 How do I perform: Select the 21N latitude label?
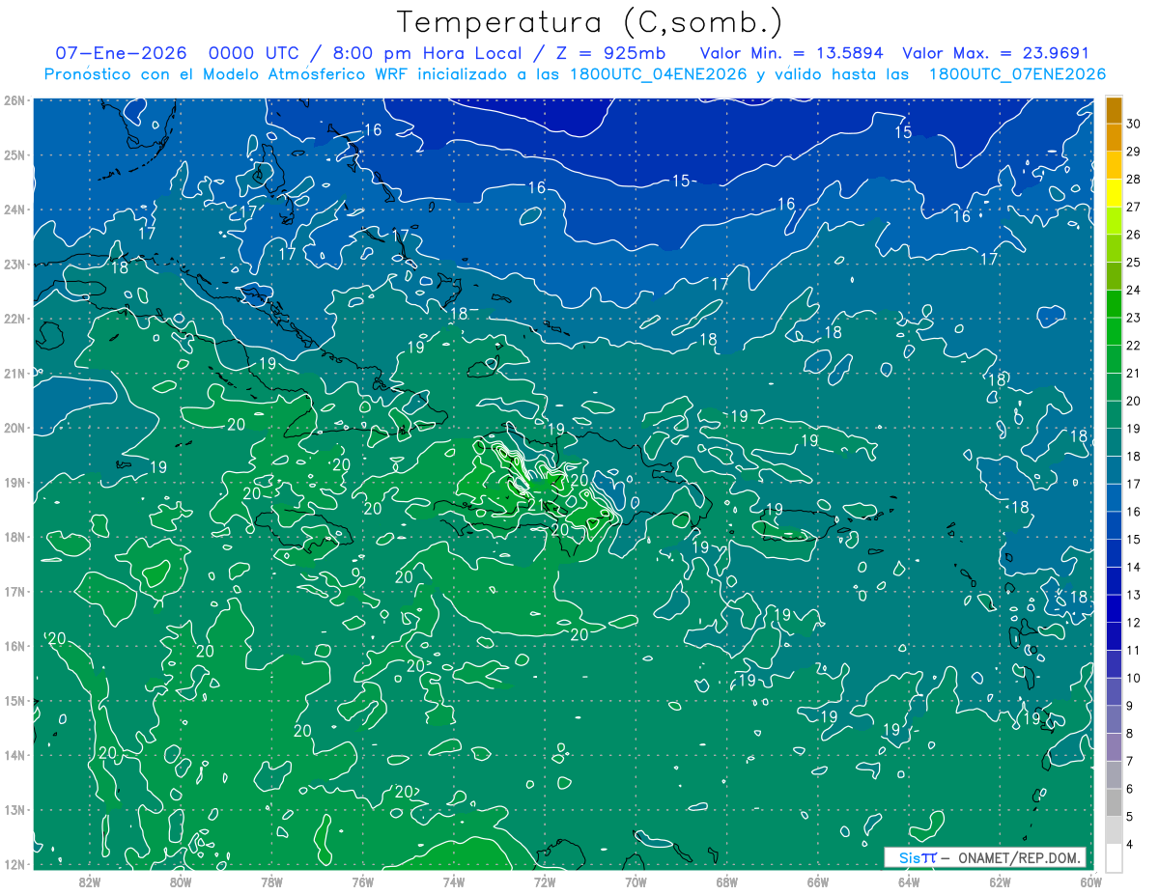14,373
